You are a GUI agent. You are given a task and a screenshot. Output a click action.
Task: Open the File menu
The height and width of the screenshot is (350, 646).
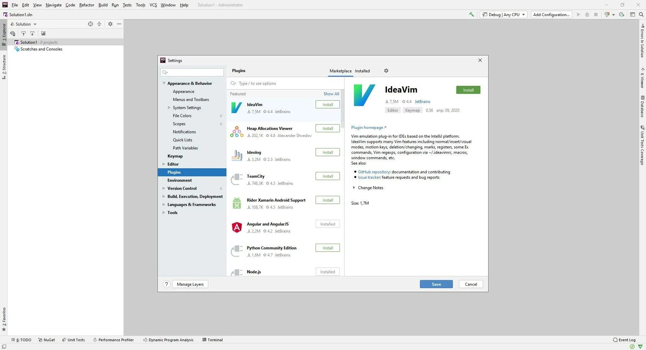click(x=15, y=5)
